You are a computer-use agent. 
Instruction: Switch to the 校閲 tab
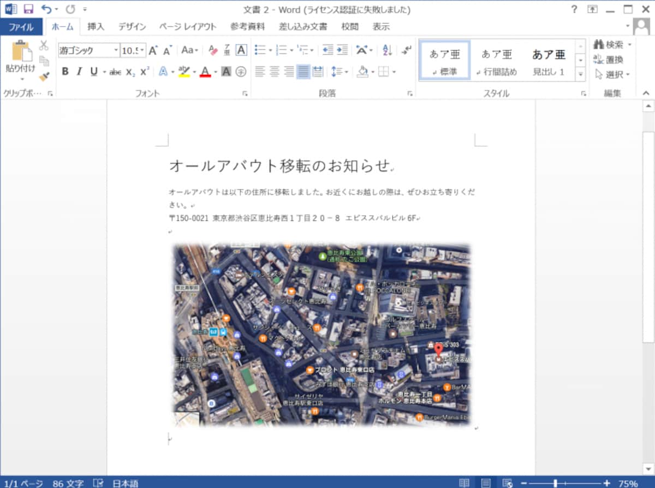click(x=350, y=26)
